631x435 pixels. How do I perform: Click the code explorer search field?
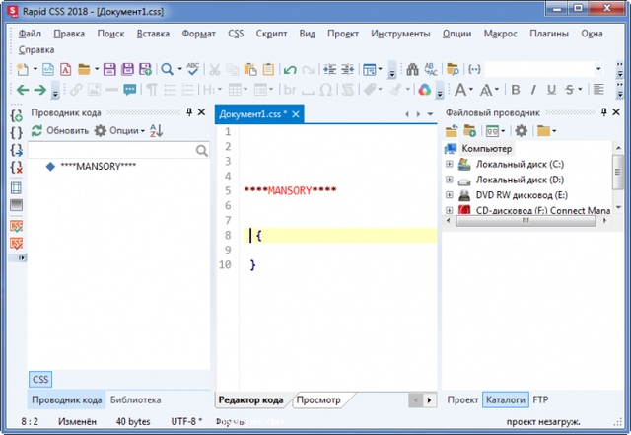[110, 151]
